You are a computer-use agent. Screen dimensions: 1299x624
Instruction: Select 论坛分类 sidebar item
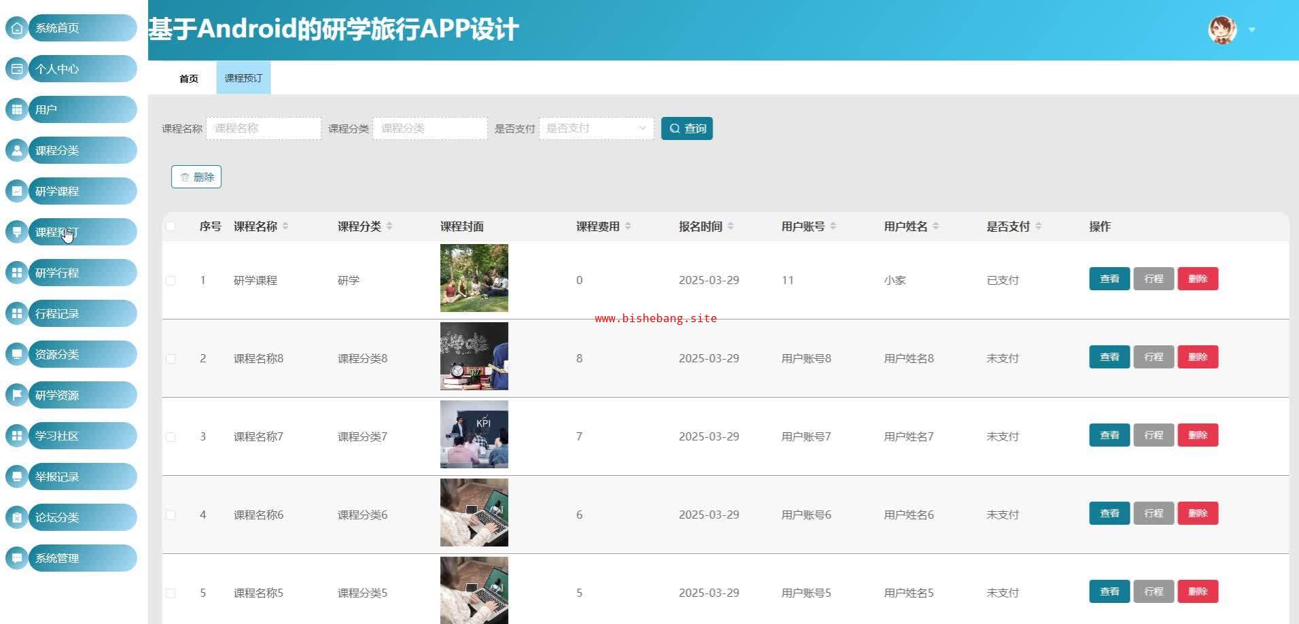(82, 517)
